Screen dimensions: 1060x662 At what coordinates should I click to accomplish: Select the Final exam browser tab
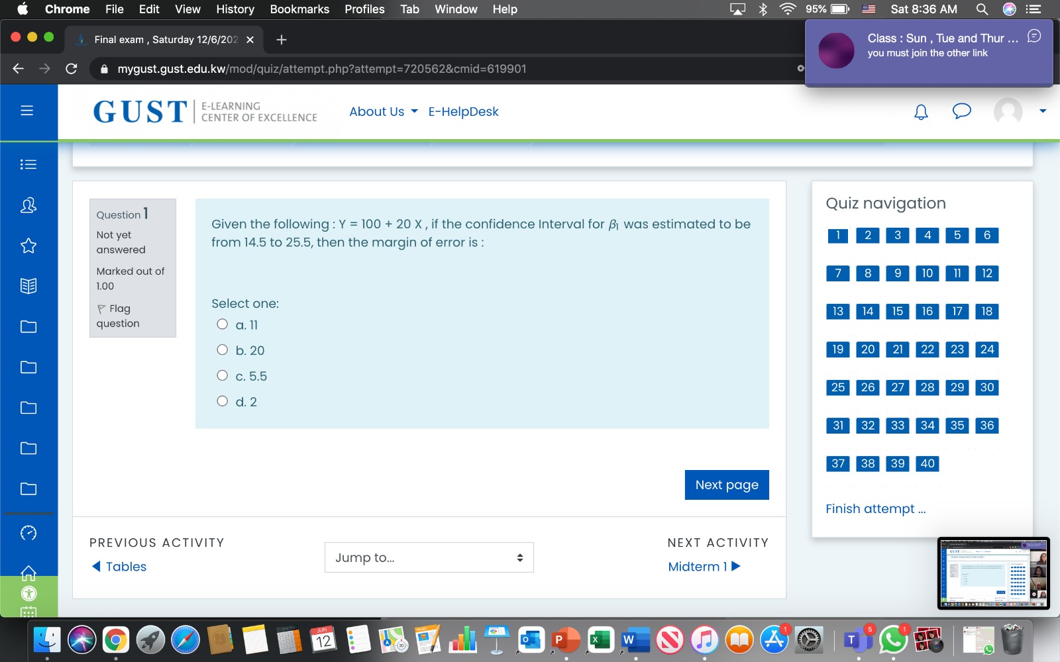point(162,39)
